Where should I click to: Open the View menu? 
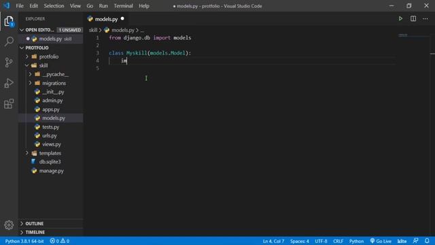[x=75, y=6]
